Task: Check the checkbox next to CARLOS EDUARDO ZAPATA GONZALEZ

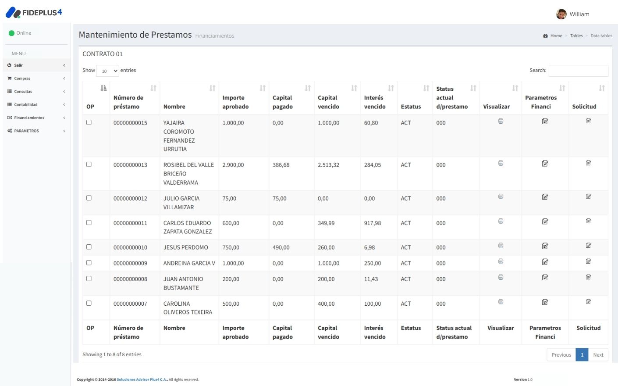Action: point(89,222)
